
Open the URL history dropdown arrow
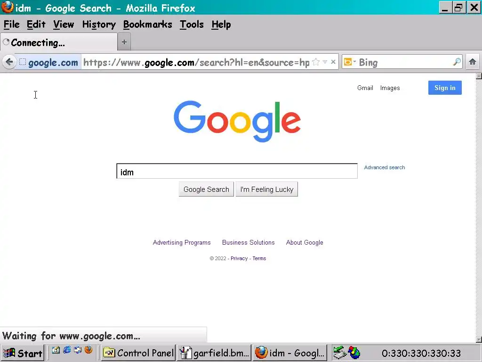point(325,62)
